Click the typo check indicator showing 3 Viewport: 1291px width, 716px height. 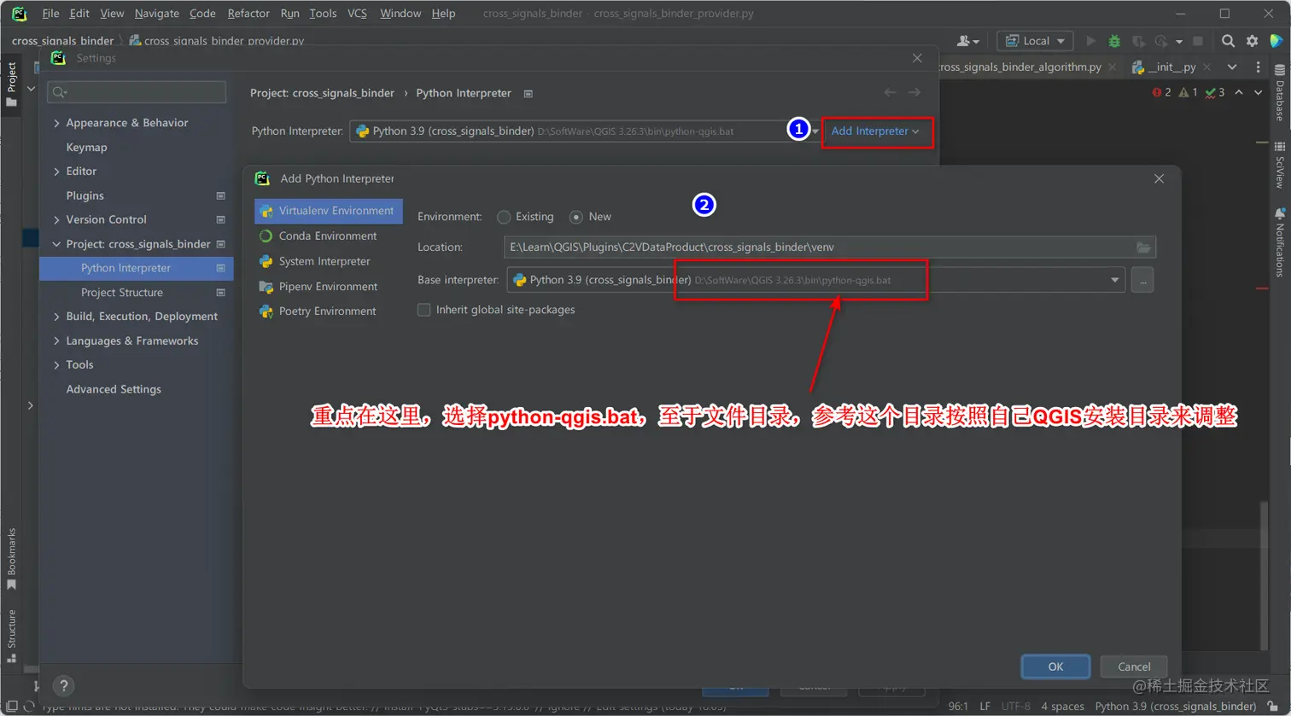[1215, 92]
